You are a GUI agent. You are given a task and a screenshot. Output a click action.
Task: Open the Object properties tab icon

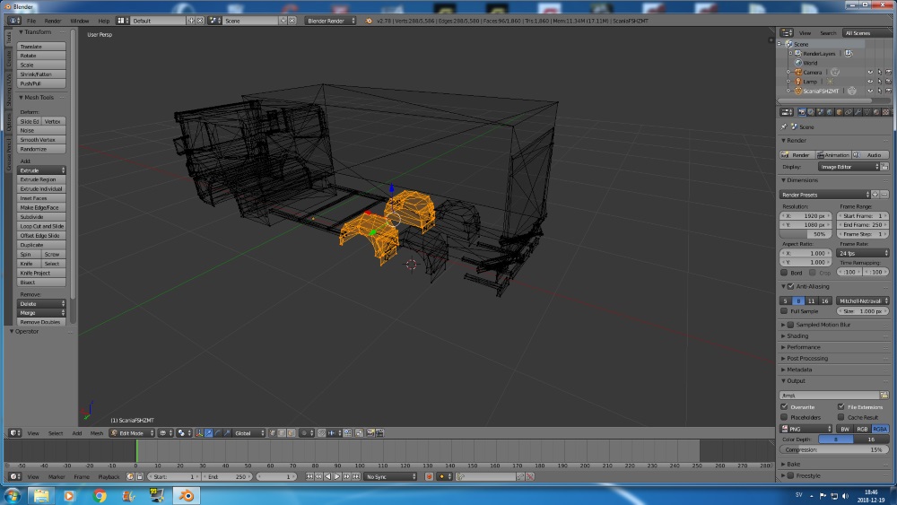click(x=840, y=112)
